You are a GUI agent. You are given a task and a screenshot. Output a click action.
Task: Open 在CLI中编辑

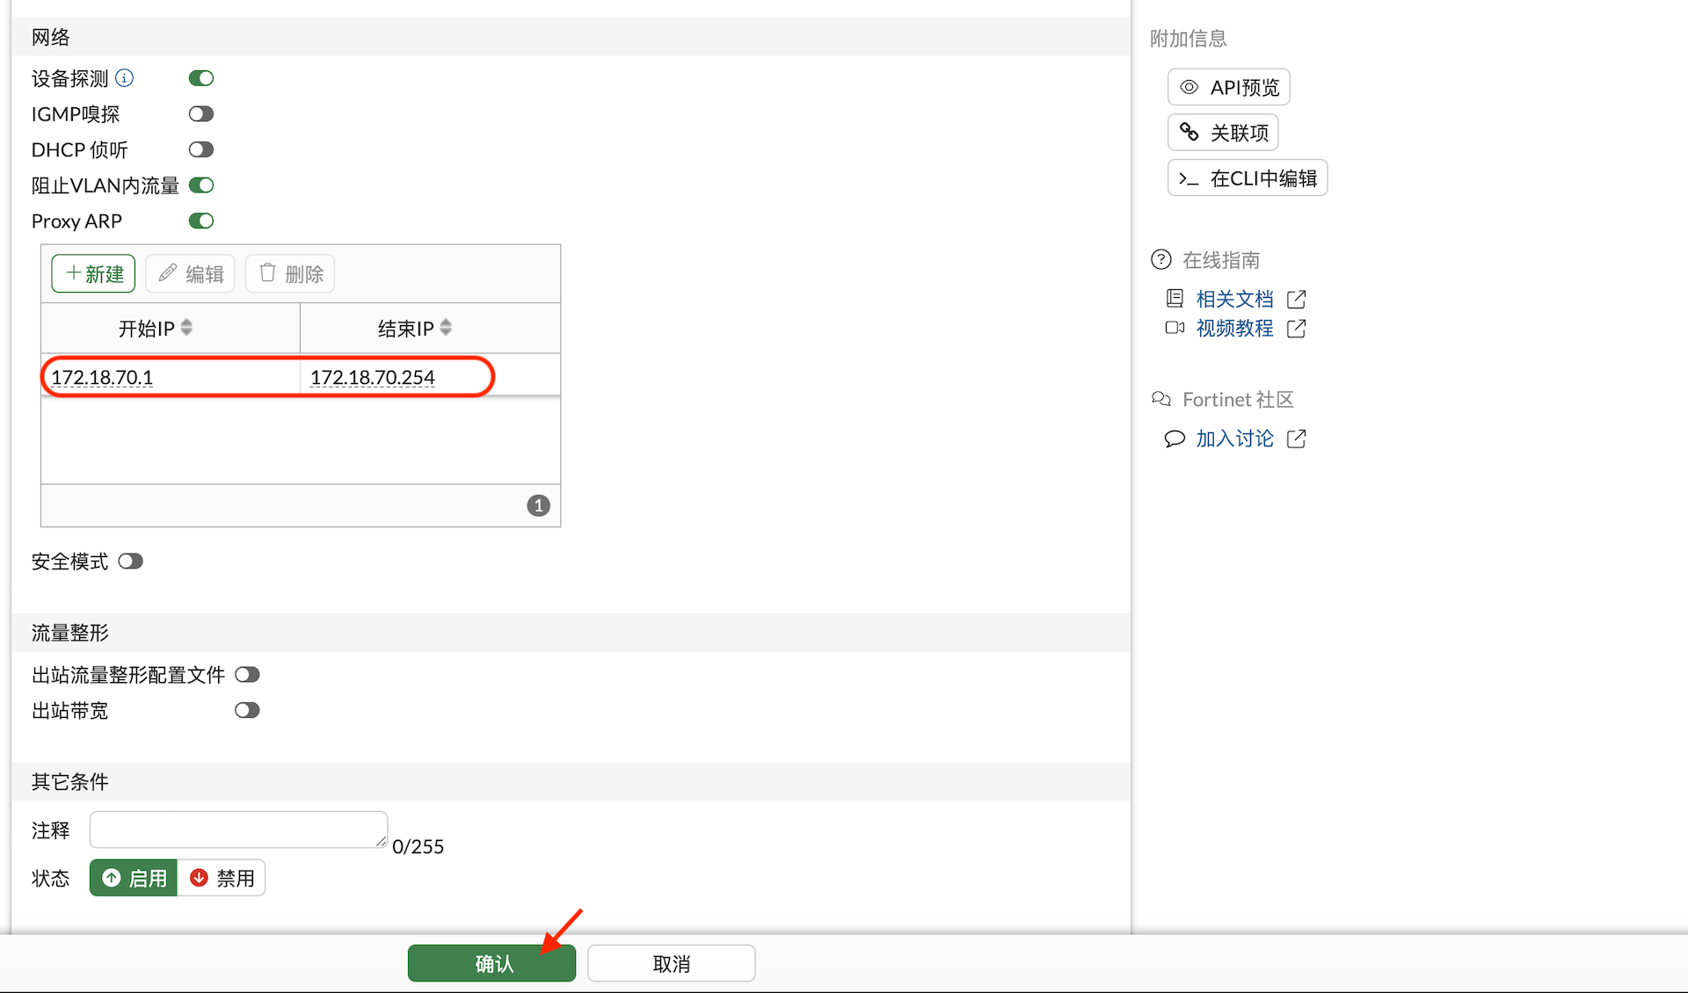tap(1248, 178)
